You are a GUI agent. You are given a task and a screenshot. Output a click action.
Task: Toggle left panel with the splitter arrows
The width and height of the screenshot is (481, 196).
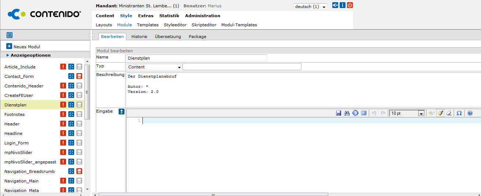[91, 35]
